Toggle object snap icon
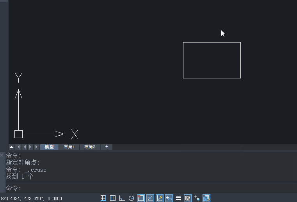Screen dimensions: 297x202 point(141,198)
